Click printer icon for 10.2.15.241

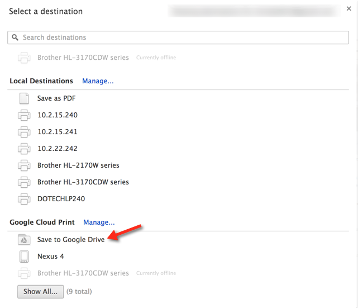tap(24, 132)
